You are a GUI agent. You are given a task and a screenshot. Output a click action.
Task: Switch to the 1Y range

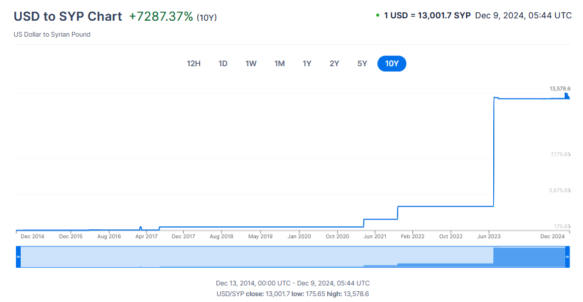[x=307, y=63]
